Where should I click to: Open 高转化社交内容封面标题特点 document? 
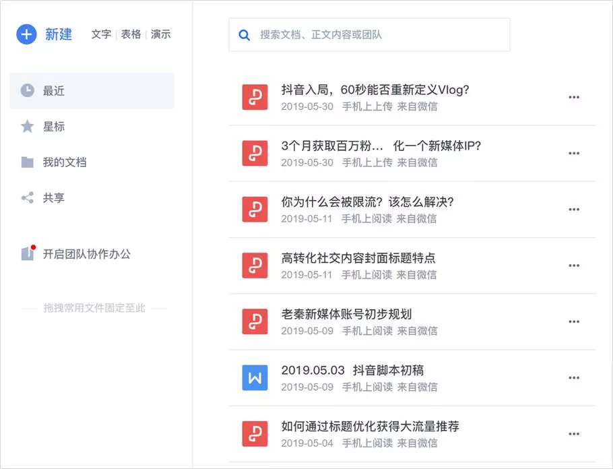tap(358, 258)
